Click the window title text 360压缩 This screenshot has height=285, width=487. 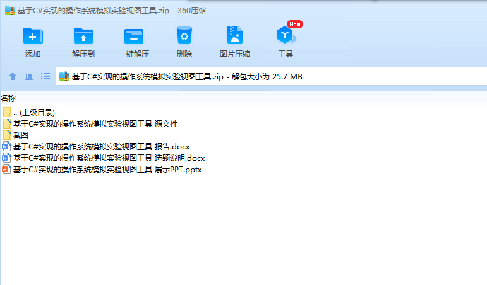point(191,11)
